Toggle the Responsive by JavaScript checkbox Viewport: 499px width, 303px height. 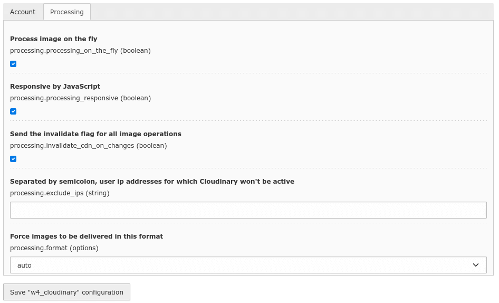[13, 111]
